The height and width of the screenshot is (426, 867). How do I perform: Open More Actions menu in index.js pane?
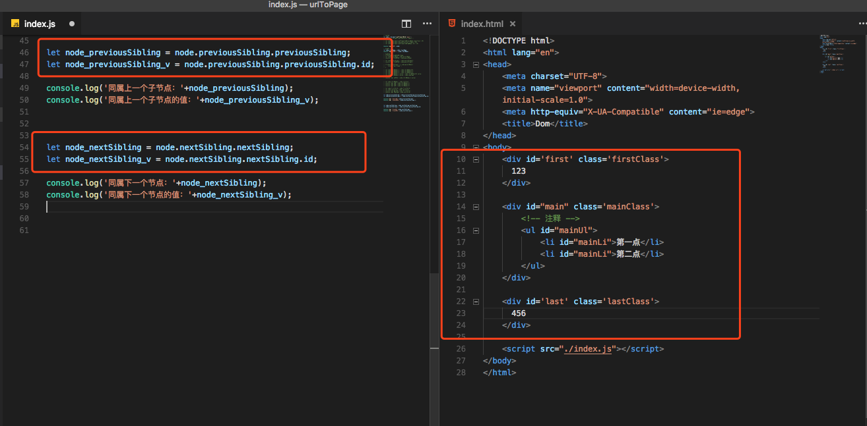tap(427, 24)
